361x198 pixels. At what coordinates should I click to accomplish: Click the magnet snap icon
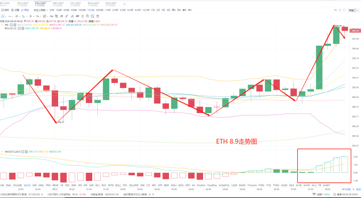(77, 16)
